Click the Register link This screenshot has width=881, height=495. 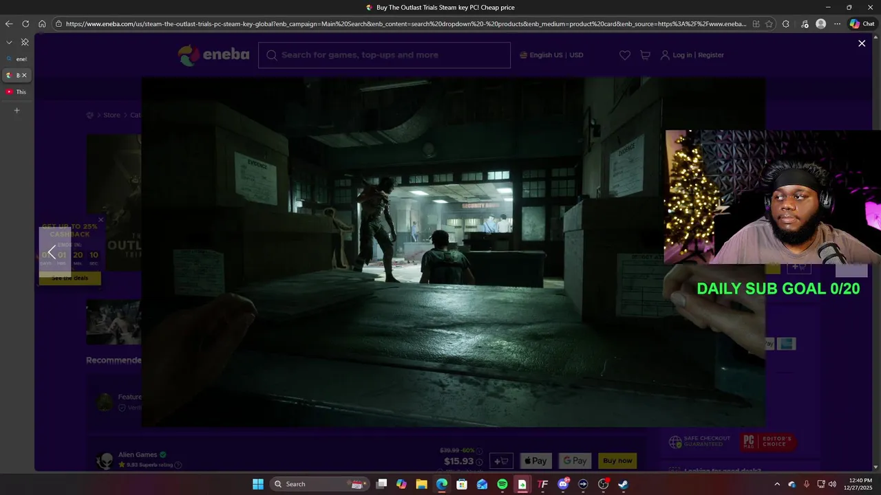pyautogui.click(x=711, y=55)
